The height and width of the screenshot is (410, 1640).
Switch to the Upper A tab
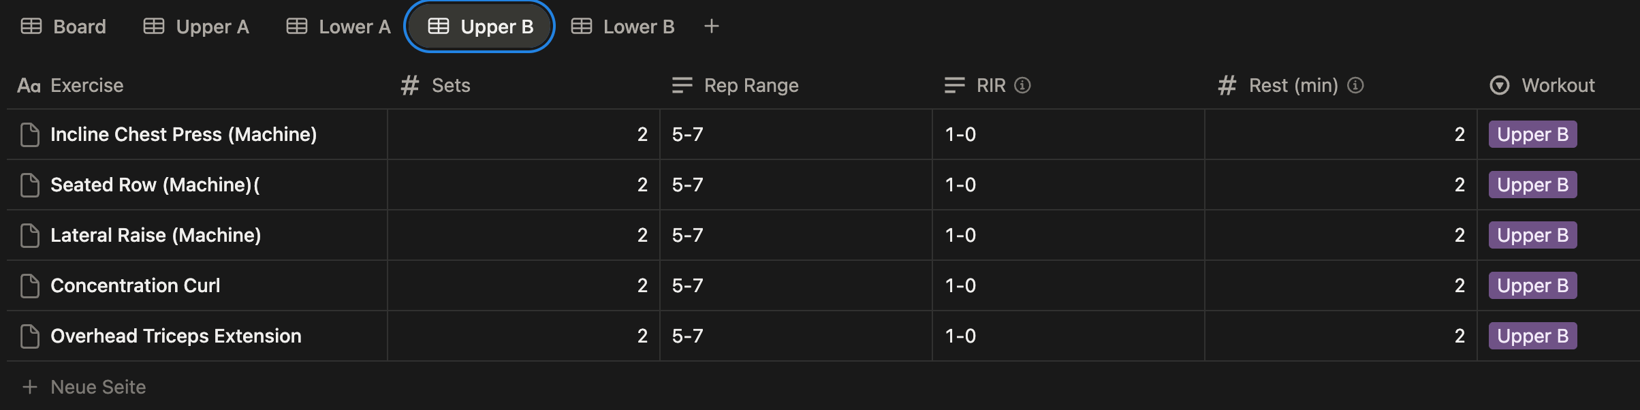pyautogui.click(x=196, y=27)
